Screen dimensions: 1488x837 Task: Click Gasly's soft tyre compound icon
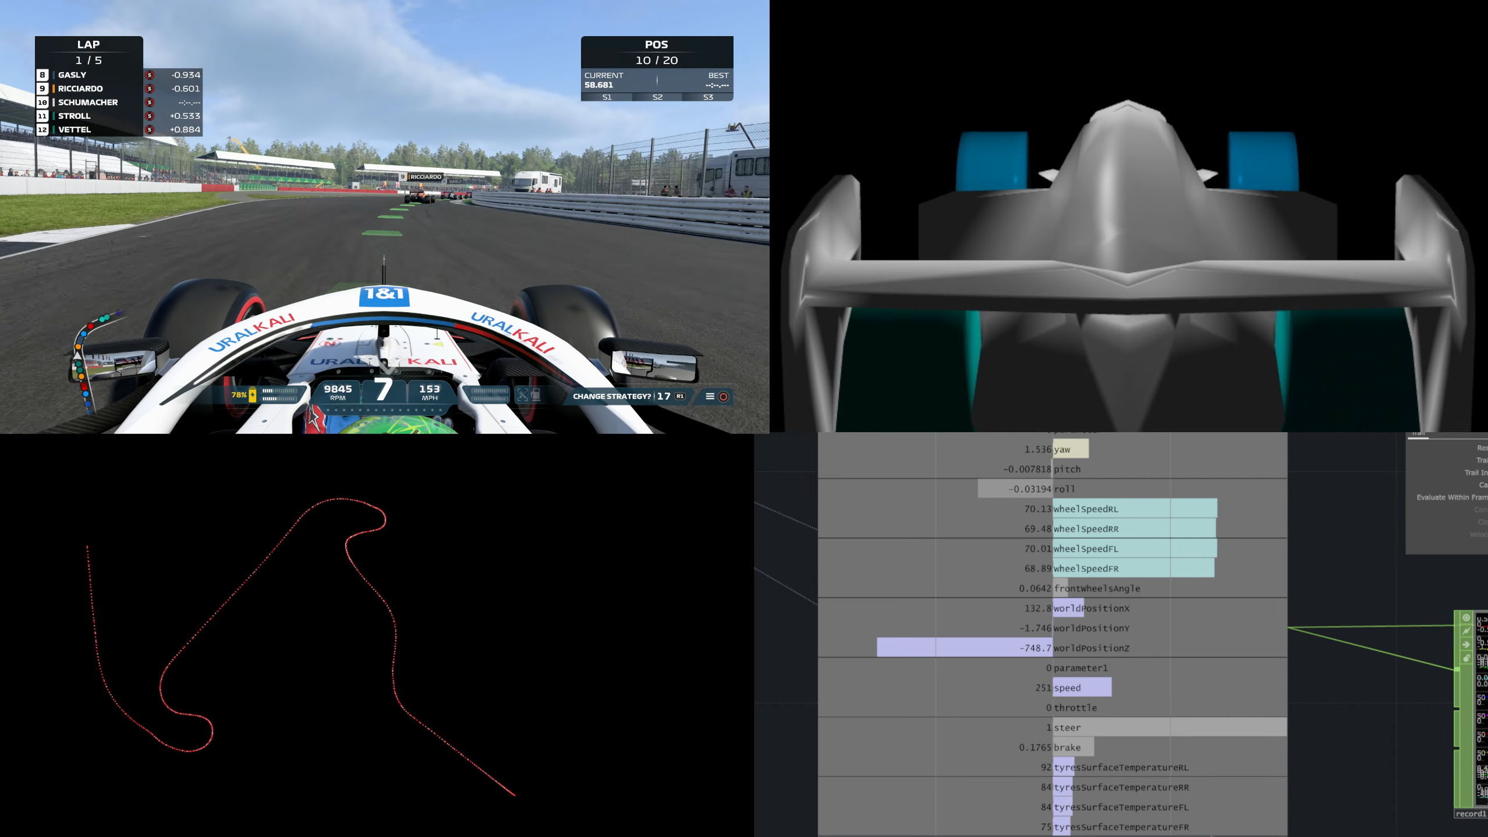[x=150, y=75]
